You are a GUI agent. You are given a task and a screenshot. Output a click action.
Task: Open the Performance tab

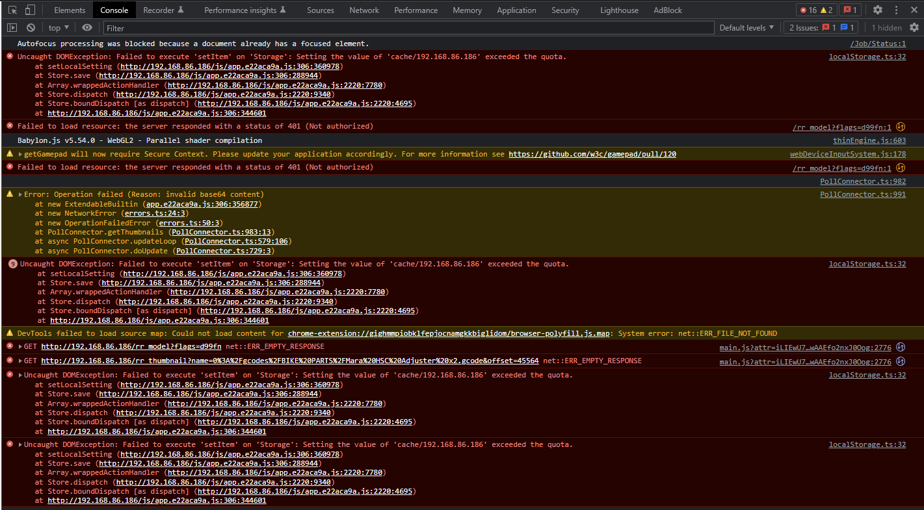tap(416, 10)
